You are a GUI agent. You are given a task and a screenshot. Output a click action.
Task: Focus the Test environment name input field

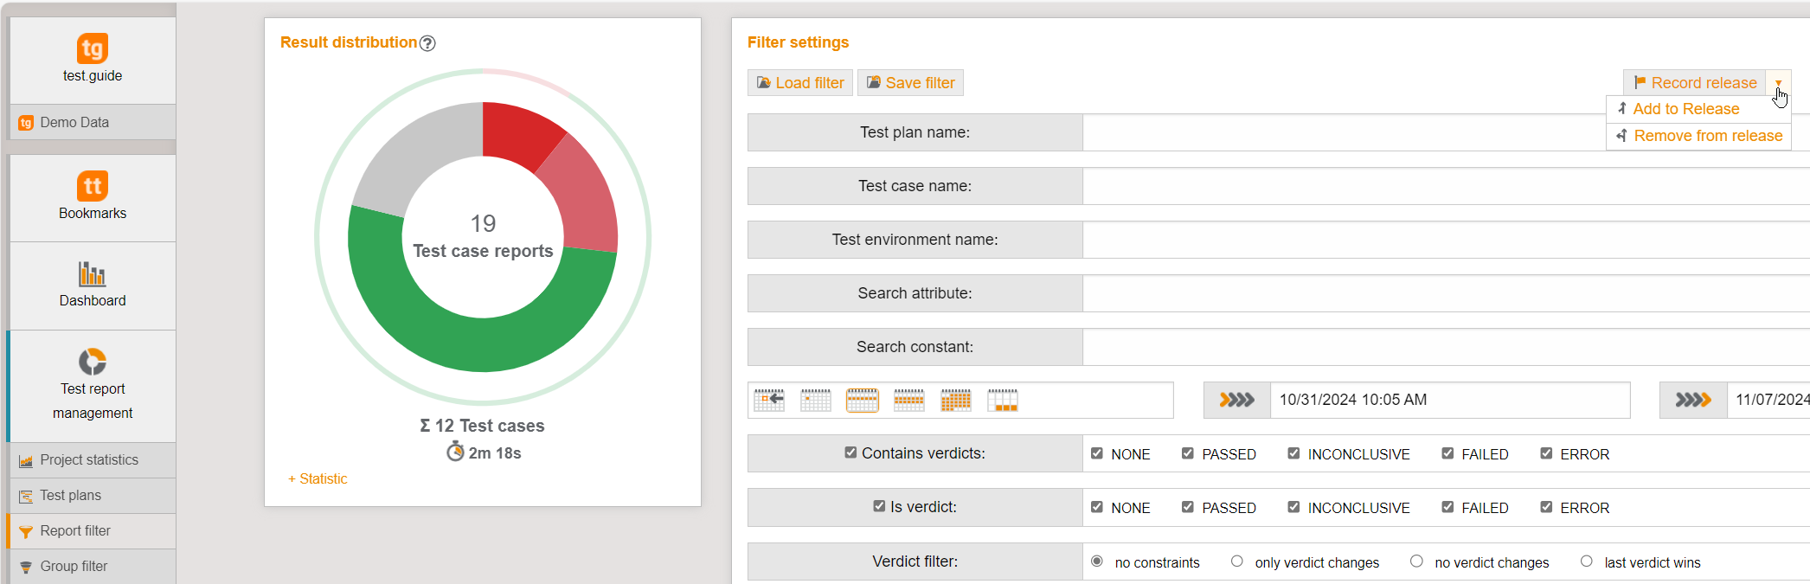(1446, 240)
